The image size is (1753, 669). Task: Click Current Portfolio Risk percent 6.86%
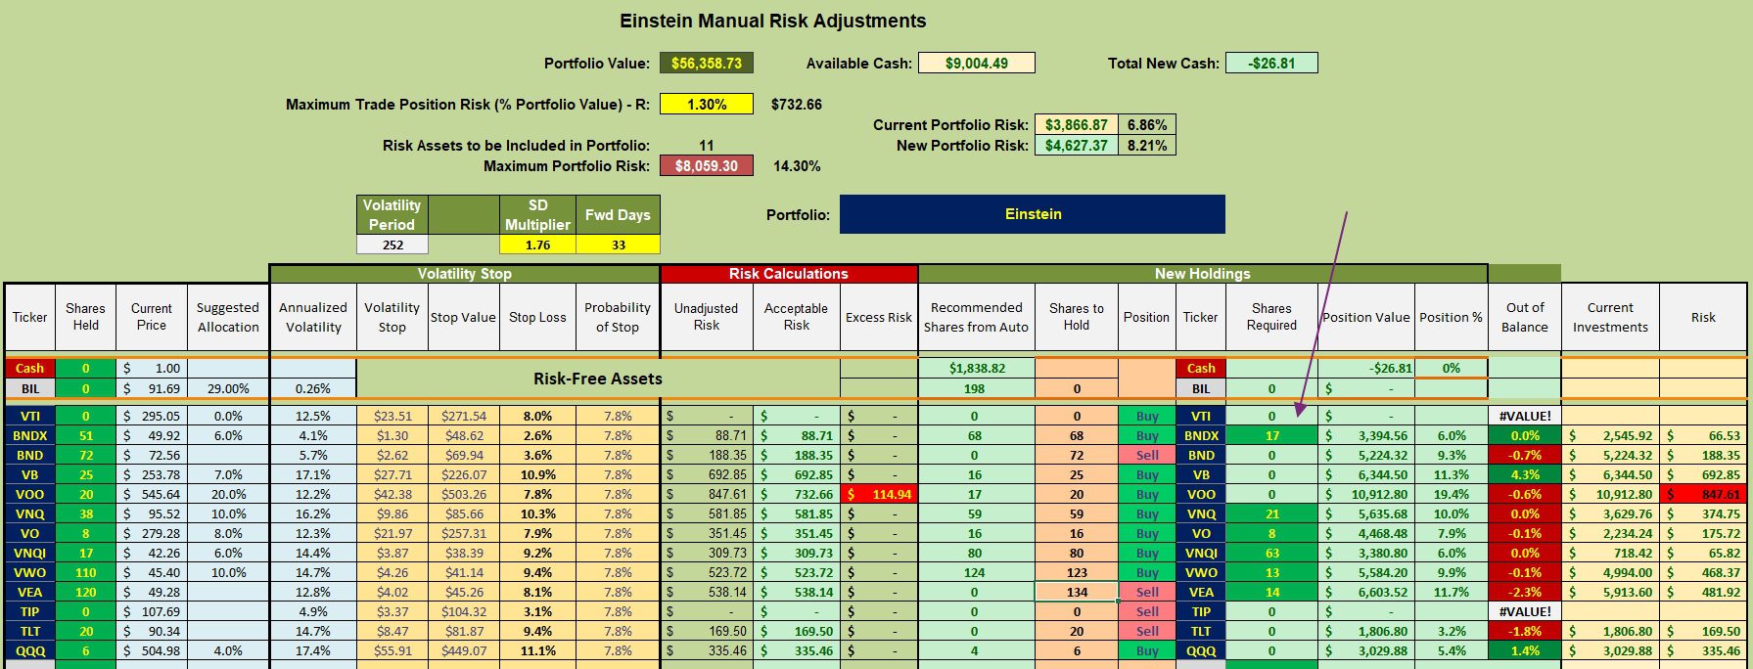click(x=1147, y=124)
